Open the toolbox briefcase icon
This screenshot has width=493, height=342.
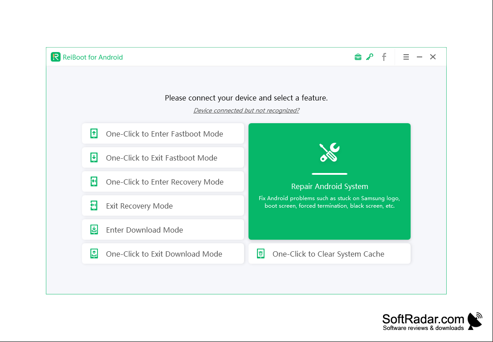358,57
